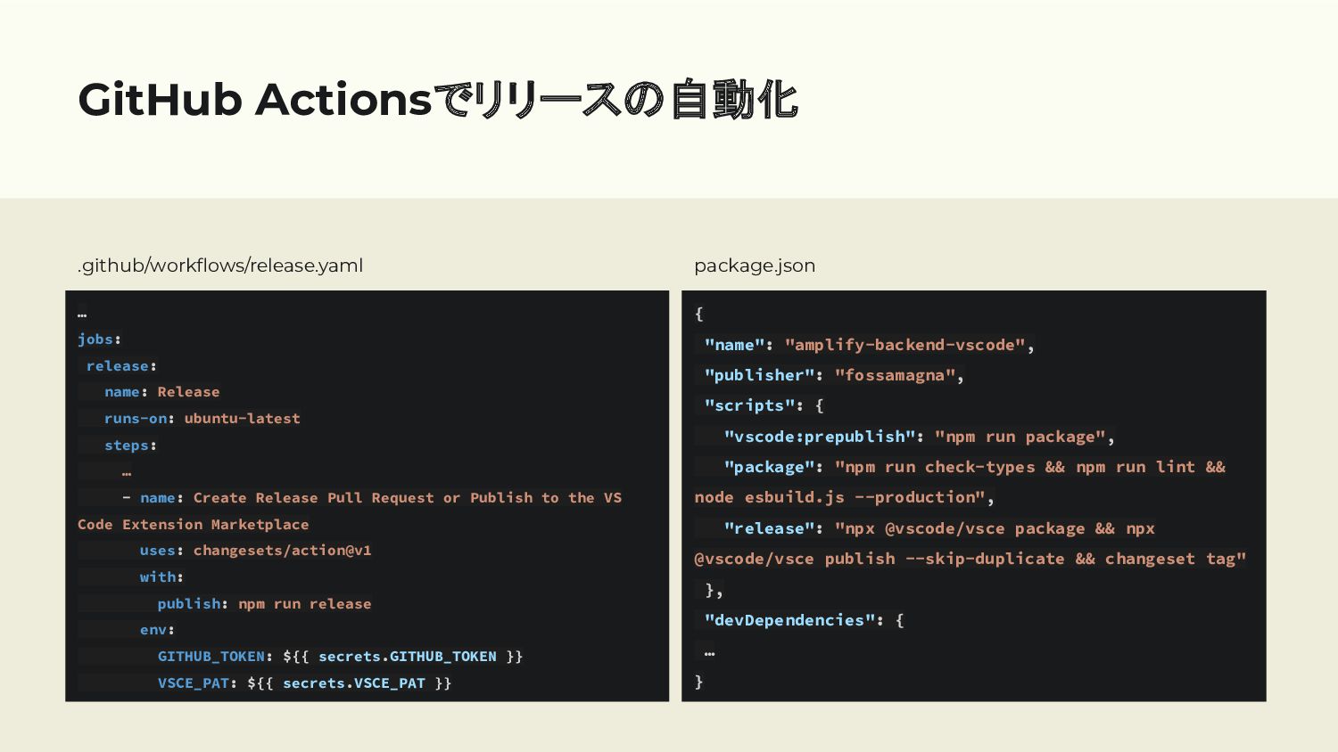This screenshot has height=752, width=1338.
Task: Click the scripts key in package.json
Action: 749,405
